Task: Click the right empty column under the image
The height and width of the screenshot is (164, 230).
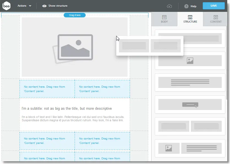Action: (x=102, y=89)
